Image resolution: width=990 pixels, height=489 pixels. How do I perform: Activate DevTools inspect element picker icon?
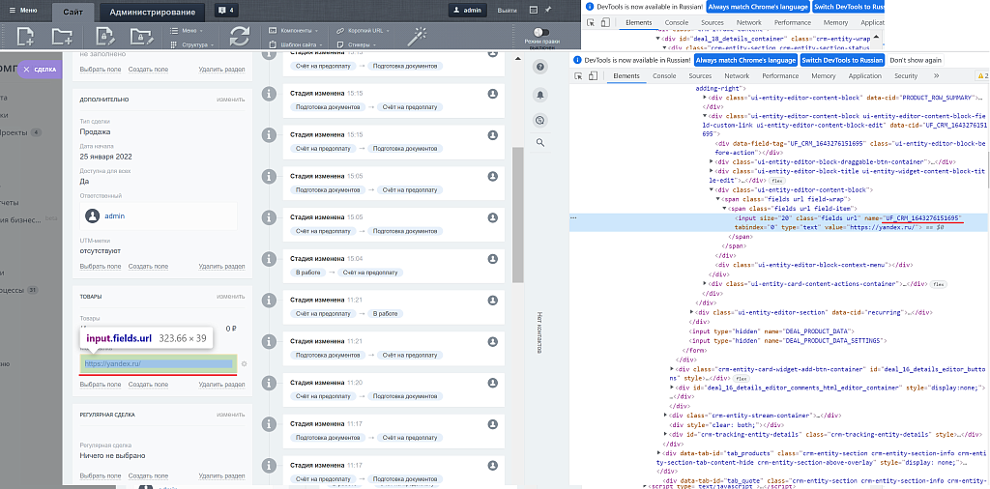578,75
